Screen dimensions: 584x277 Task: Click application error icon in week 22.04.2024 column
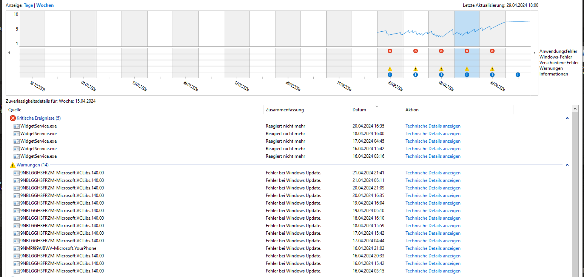point(492,51)
